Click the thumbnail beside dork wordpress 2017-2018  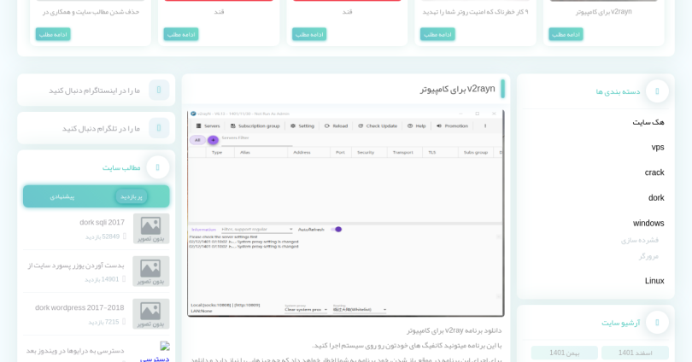point(151,314)
